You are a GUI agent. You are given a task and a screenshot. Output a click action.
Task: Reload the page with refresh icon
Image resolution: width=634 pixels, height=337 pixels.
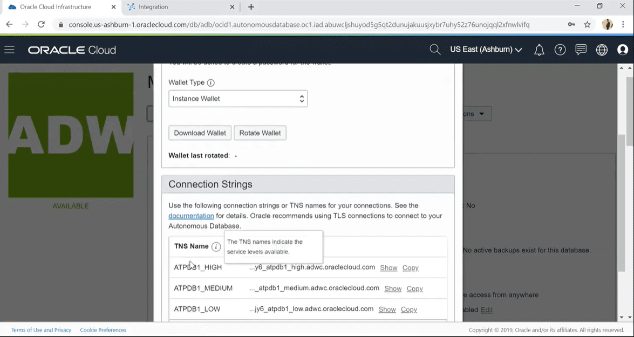point(41,25)
